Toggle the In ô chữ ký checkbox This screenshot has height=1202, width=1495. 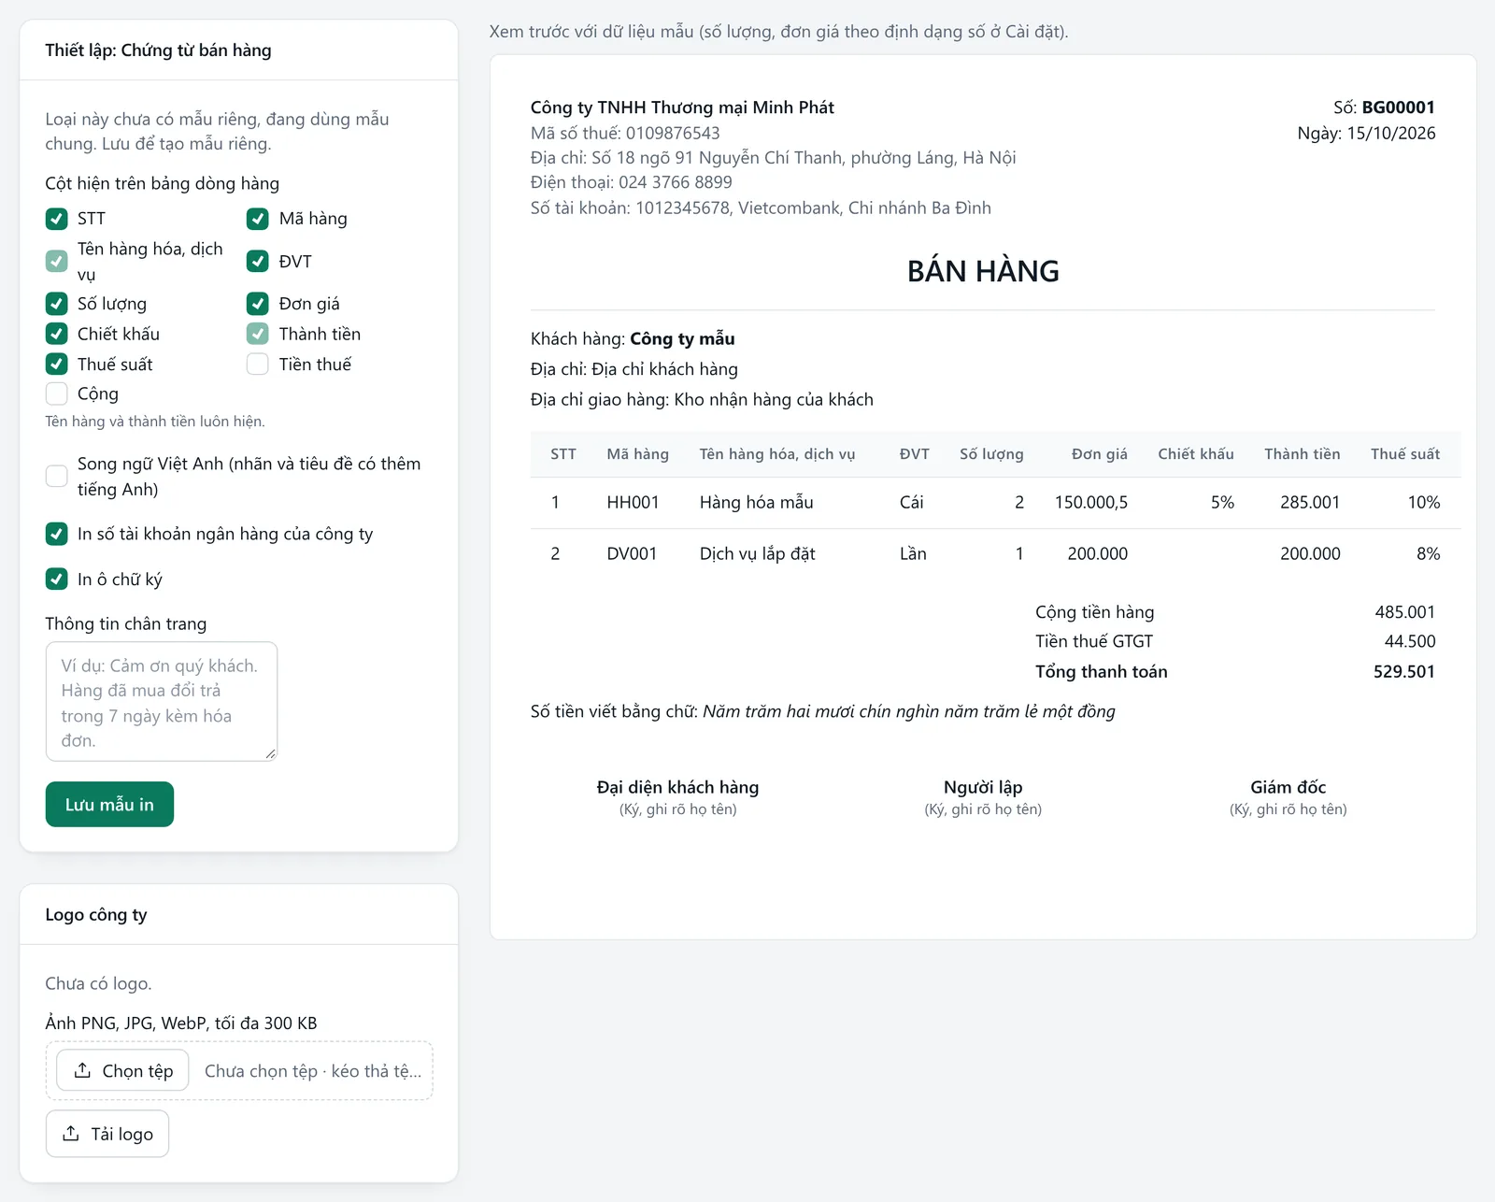pyautogui.click(x=57, y=580)
